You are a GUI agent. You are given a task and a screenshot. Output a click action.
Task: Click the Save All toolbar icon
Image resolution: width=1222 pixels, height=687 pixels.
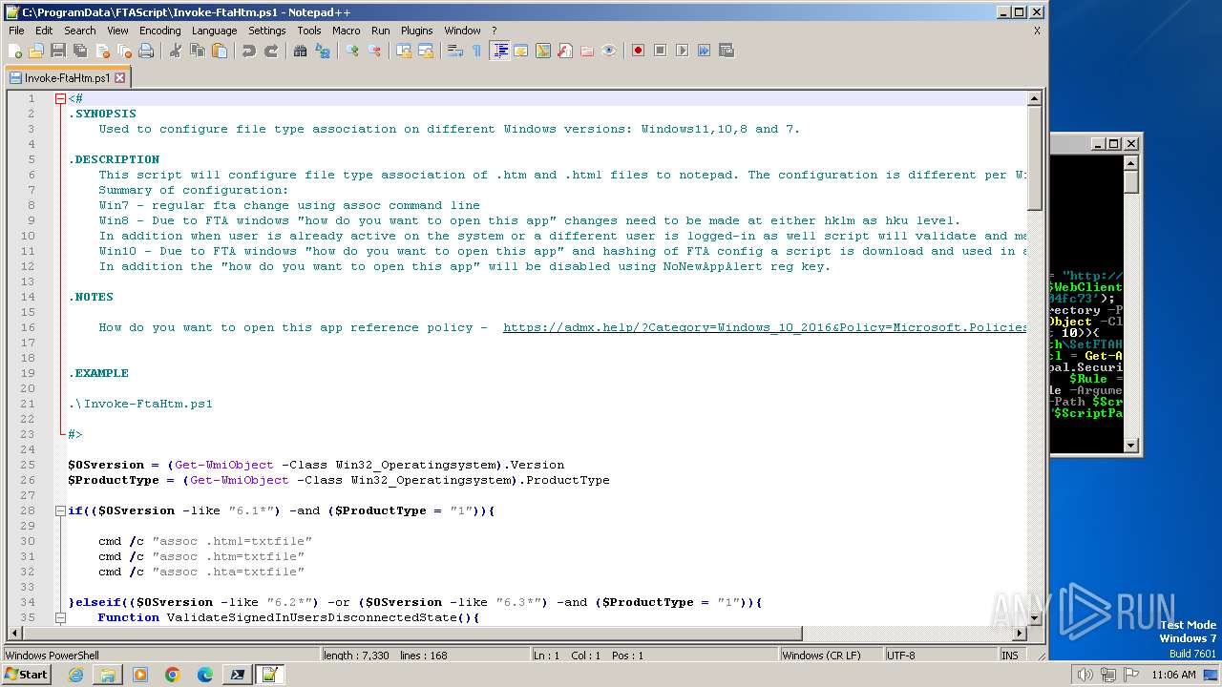80,51
